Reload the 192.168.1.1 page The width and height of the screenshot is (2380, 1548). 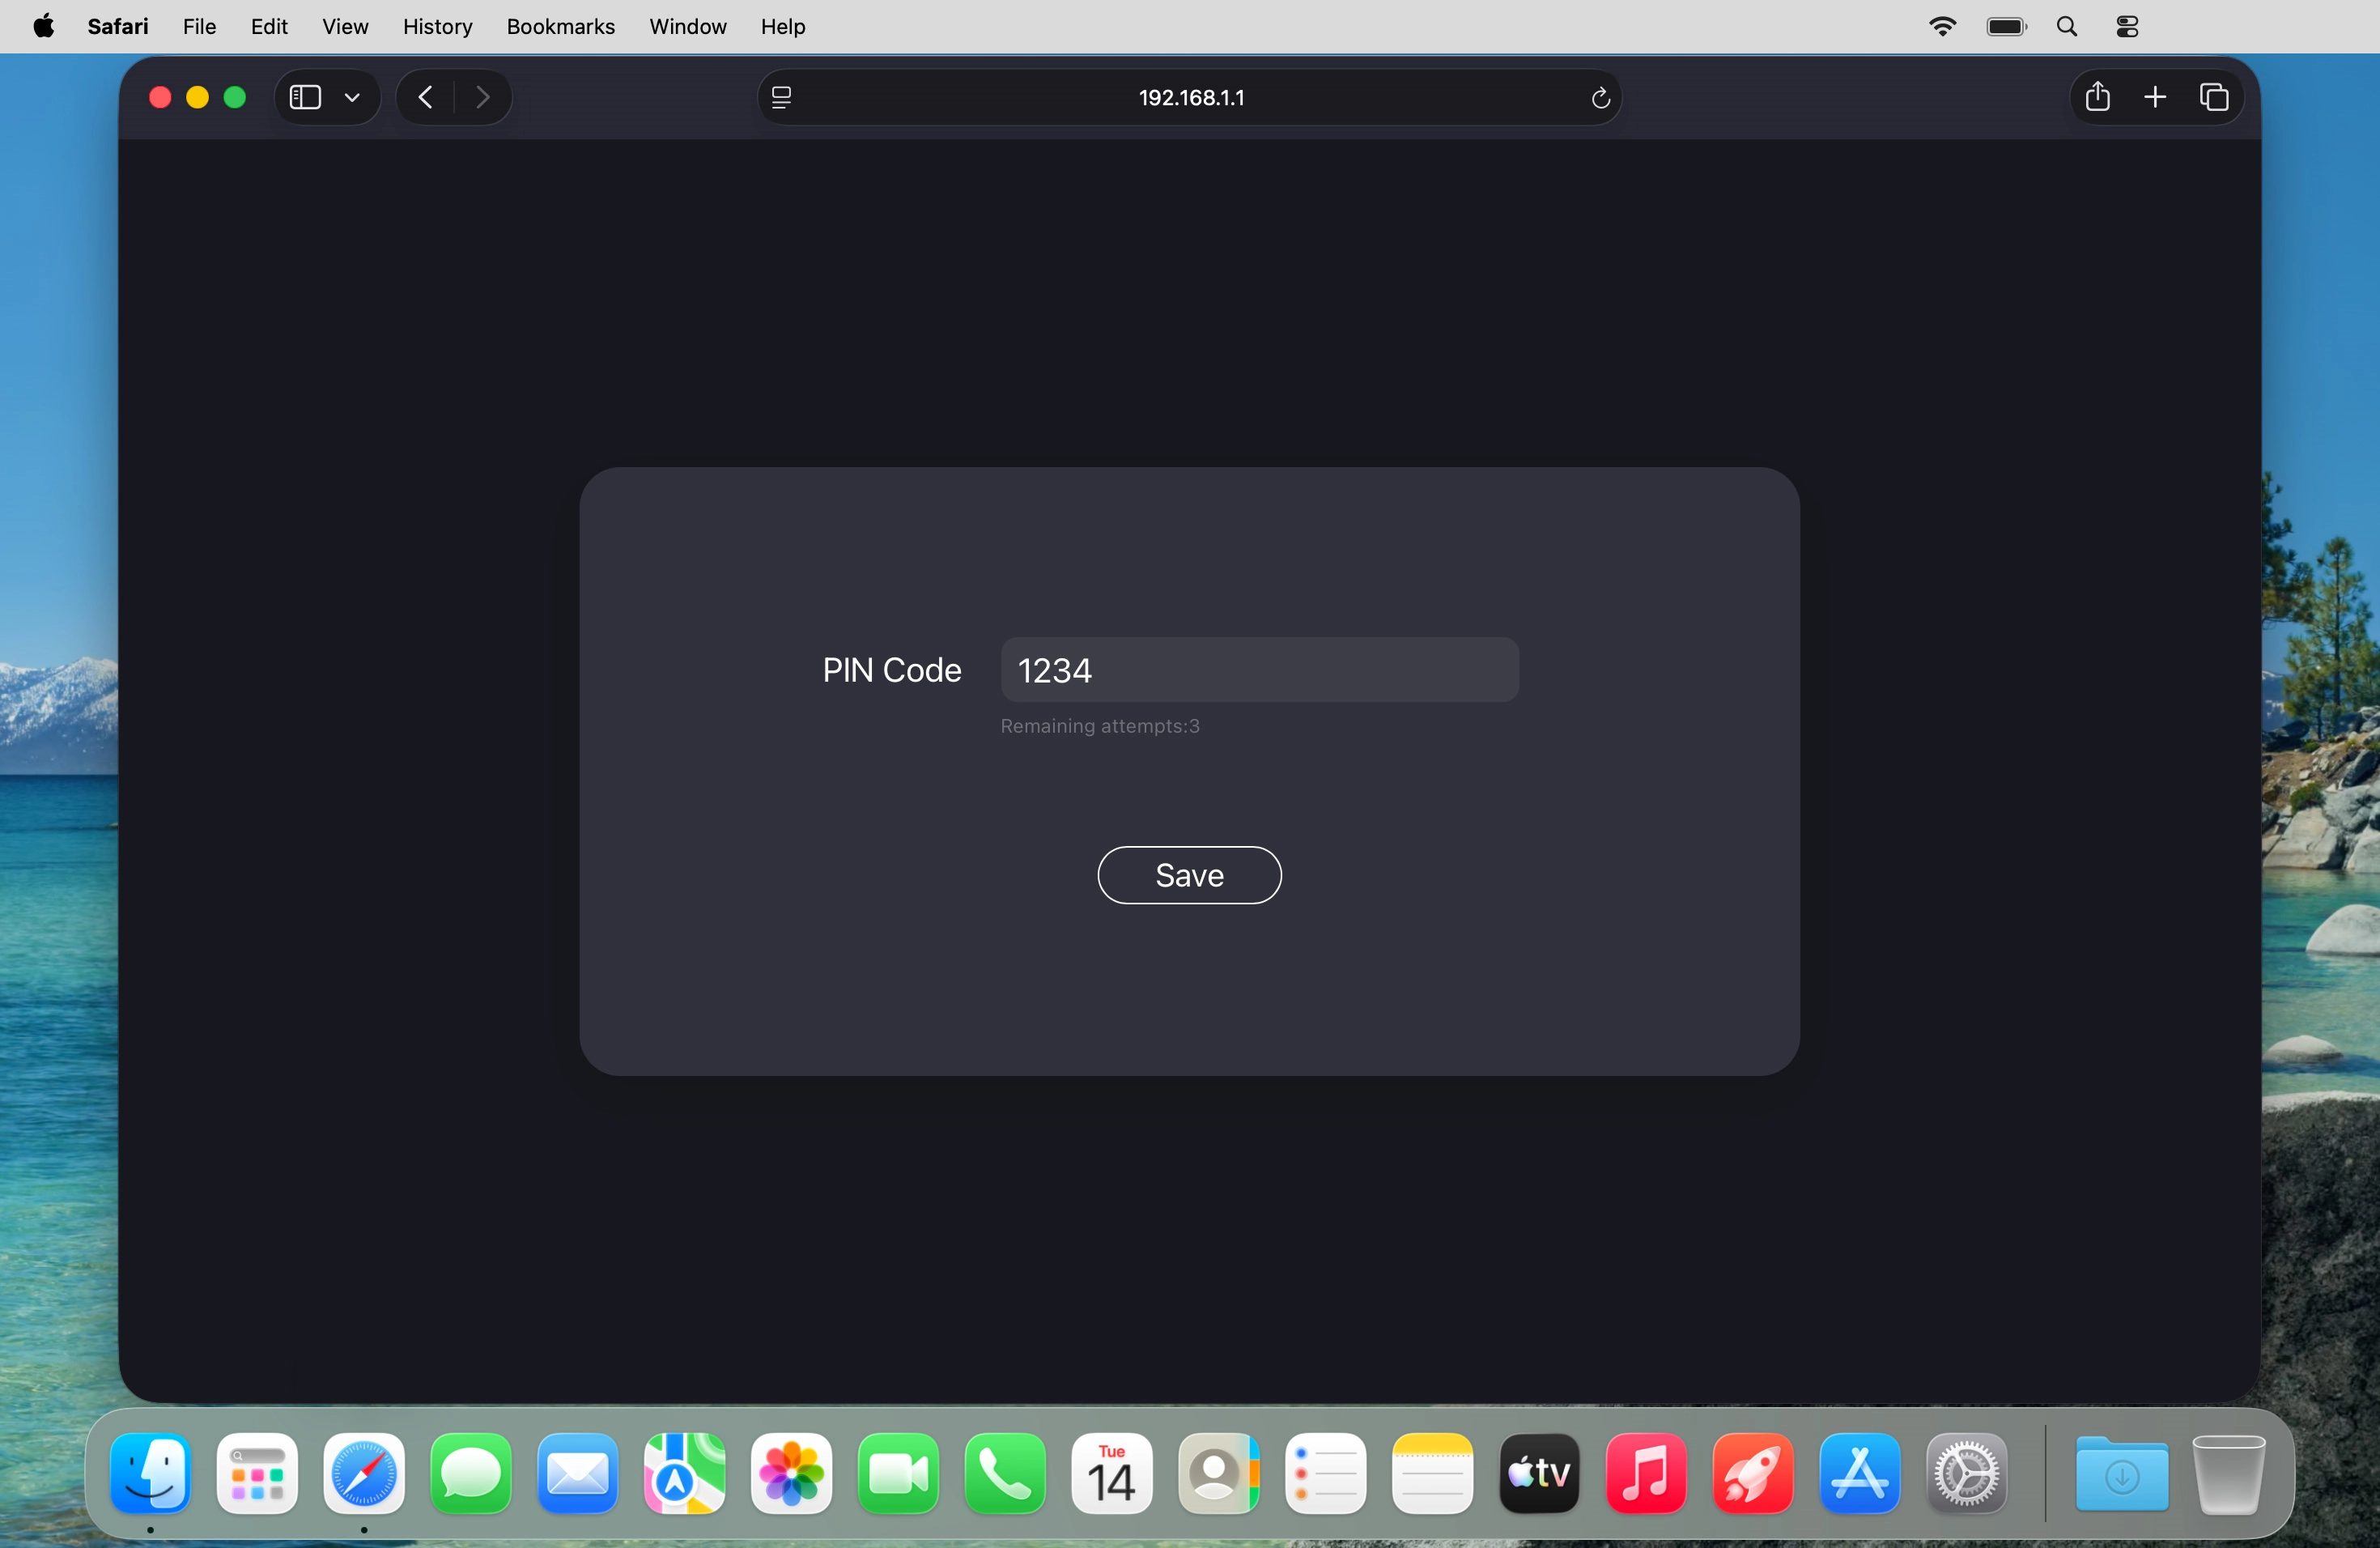click(x=1600, y=97)
